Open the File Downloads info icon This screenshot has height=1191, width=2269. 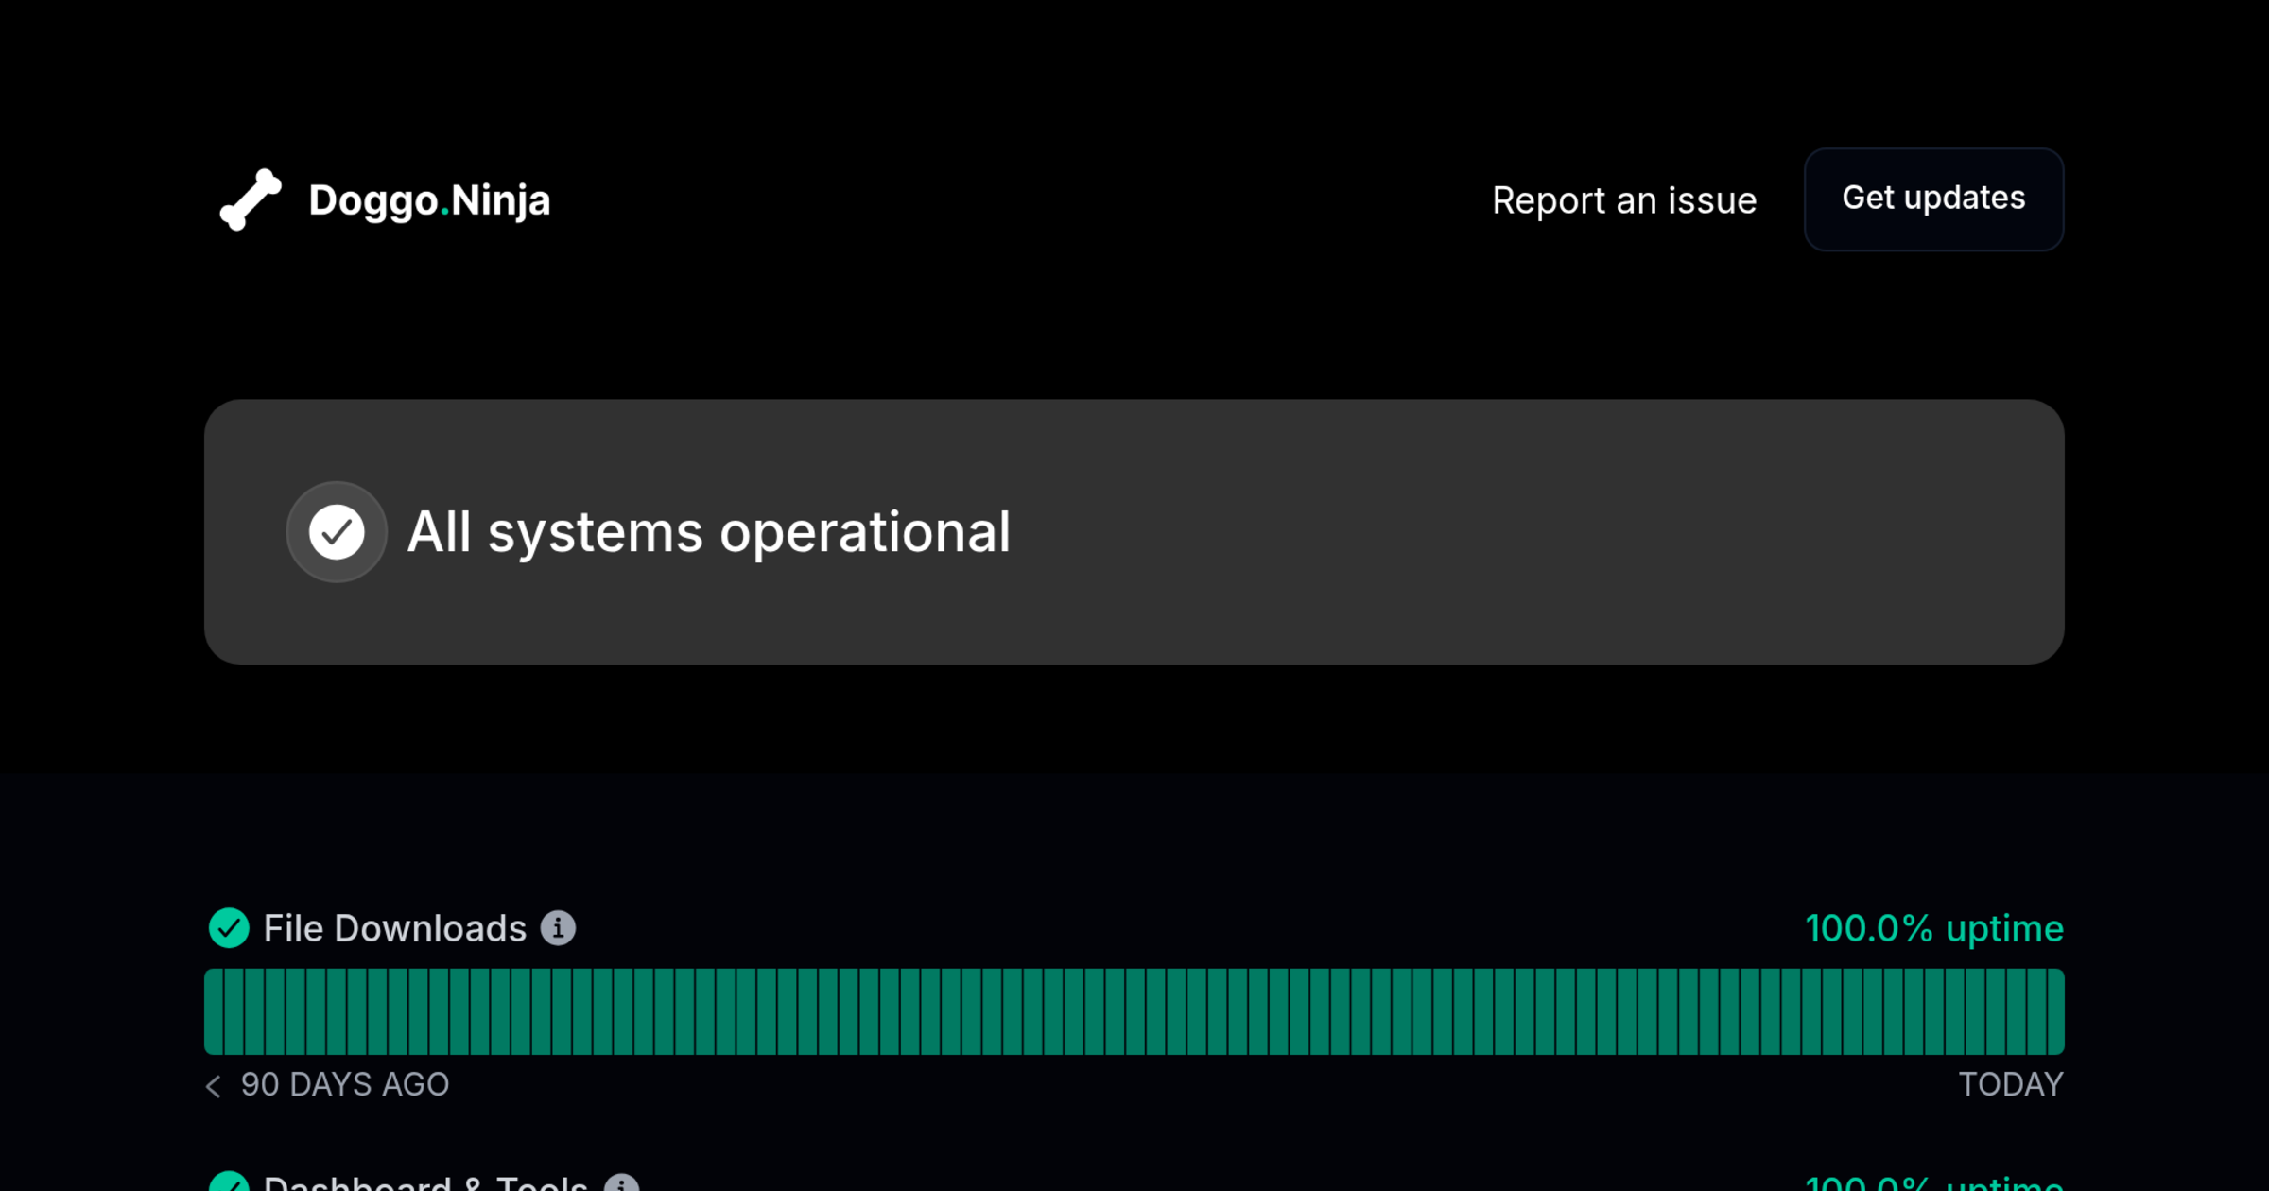click(558, 928)
